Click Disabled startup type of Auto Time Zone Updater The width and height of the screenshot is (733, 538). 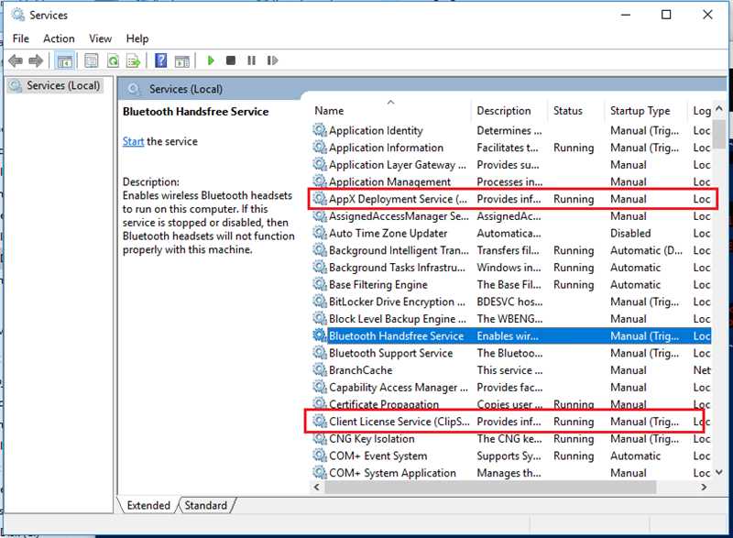(630, 233)
